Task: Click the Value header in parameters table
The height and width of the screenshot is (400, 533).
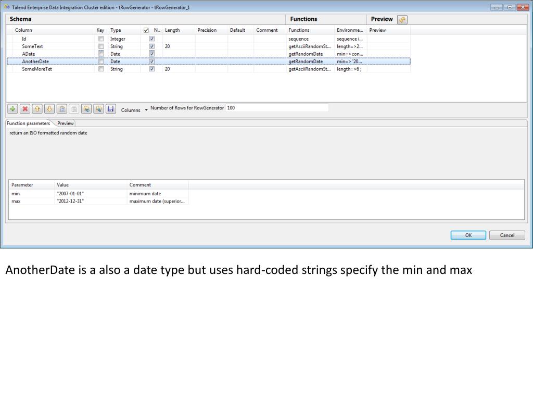Action: tap(91, 185)
